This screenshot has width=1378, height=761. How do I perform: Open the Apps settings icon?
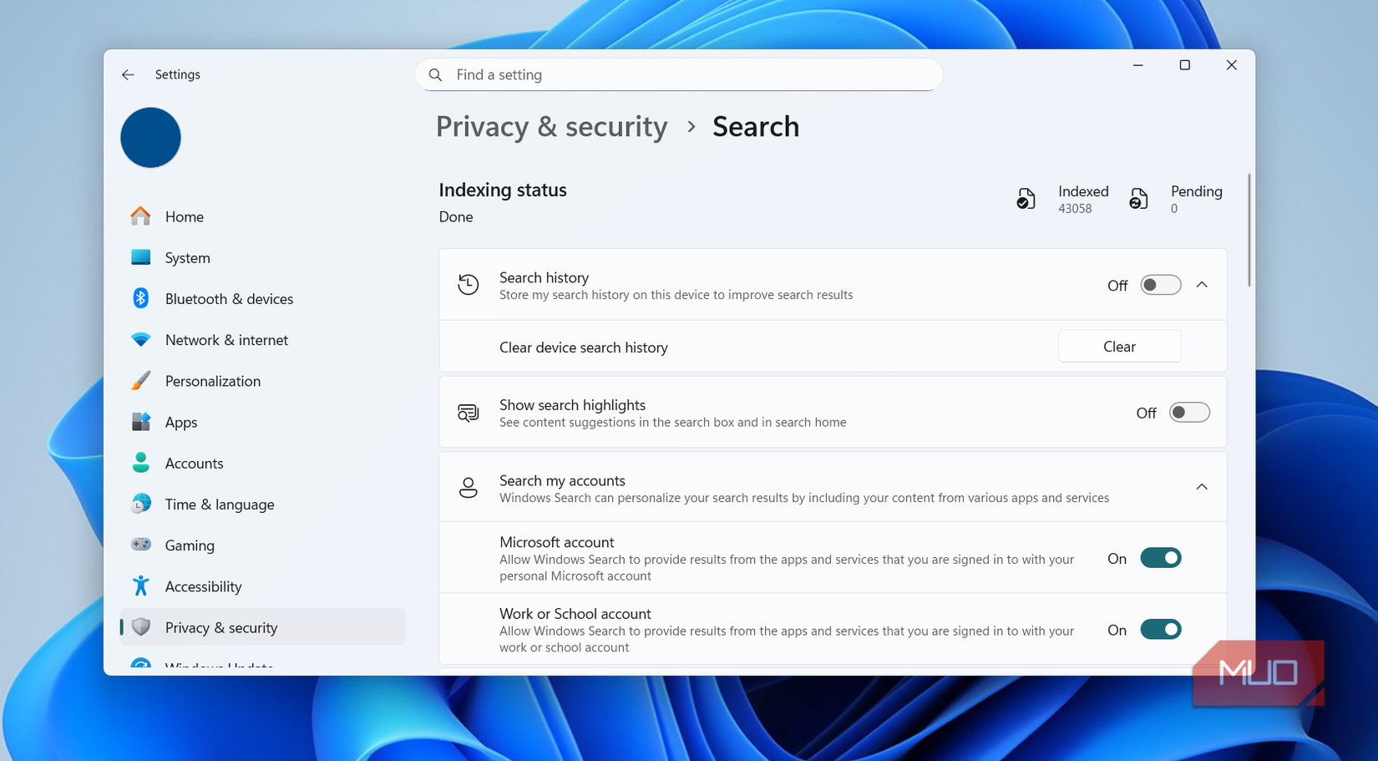(142, 422)
